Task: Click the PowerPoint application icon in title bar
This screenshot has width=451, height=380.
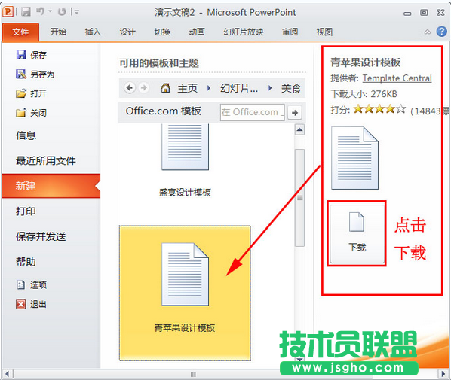Action: [8, 12]
